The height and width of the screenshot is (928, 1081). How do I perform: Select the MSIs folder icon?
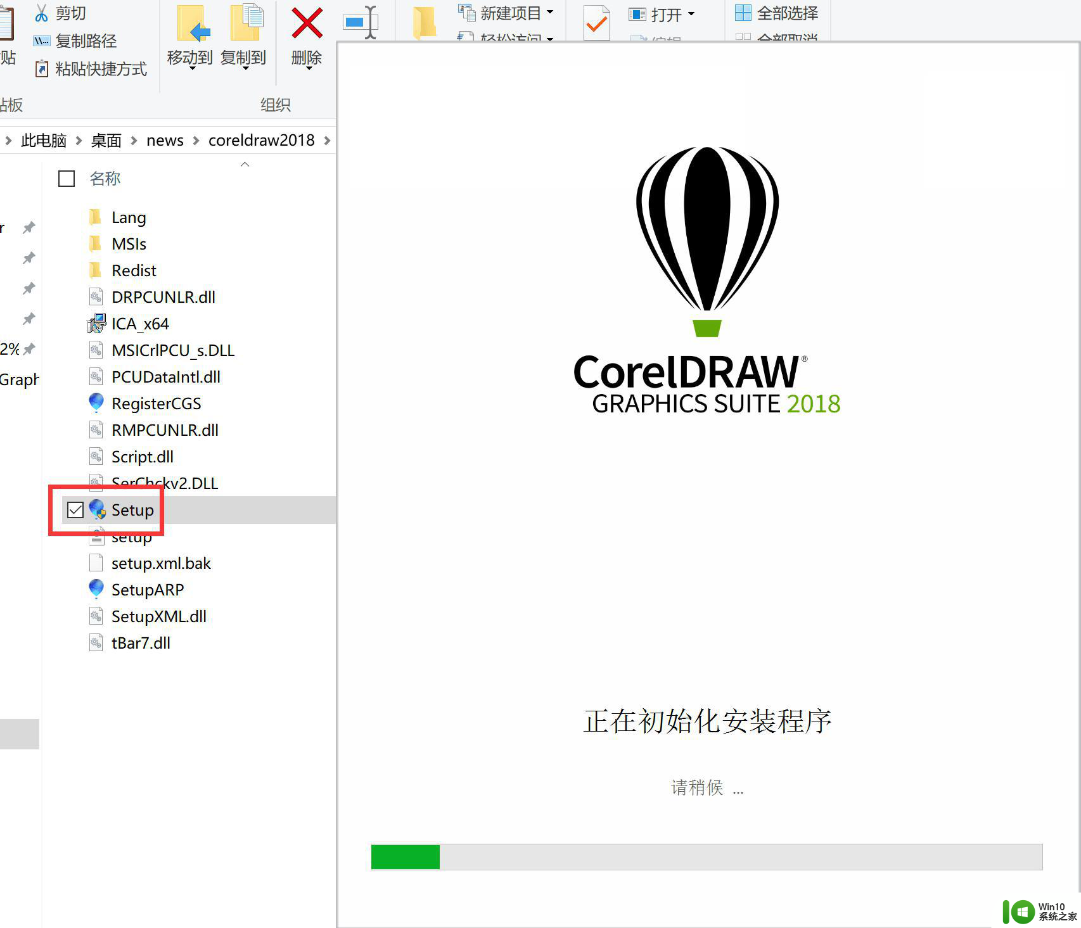click(96, 244)
